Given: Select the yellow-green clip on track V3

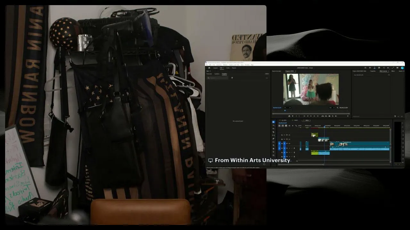Looking at the screenshot, I should coord(315,135).
